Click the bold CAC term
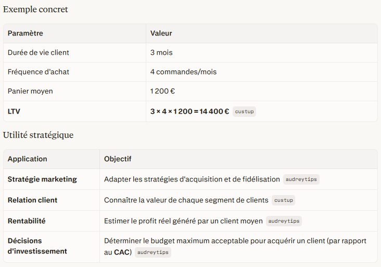 [x=122, y=252]
